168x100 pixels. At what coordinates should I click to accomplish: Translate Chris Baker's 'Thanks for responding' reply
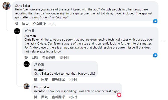(58, 97)
